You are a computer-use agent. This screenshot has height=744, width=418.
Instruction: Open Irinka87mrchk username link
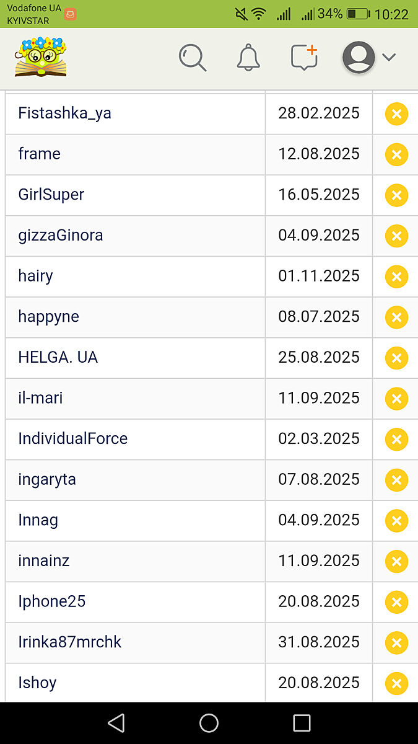[70, 642]
